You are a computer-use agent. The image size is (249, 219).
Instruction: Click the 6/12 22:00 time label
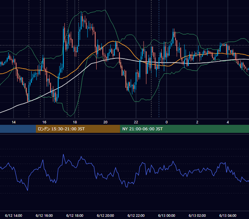pos(136,215)
